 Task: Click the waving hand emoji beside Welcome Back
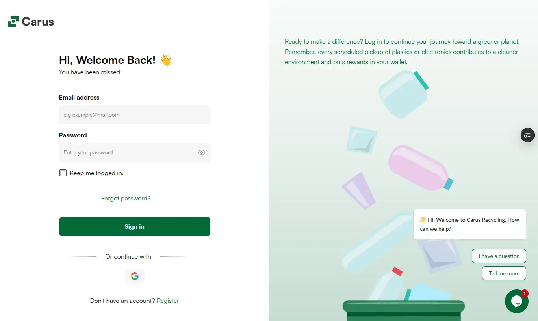click(165, 60)
